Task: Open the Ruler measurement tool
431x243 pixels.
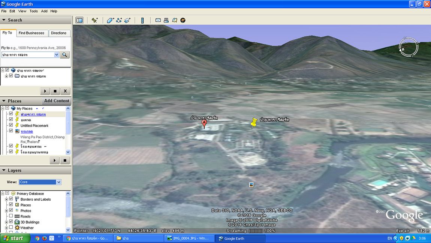Action: pyautogui.click(x=142, y=20)
